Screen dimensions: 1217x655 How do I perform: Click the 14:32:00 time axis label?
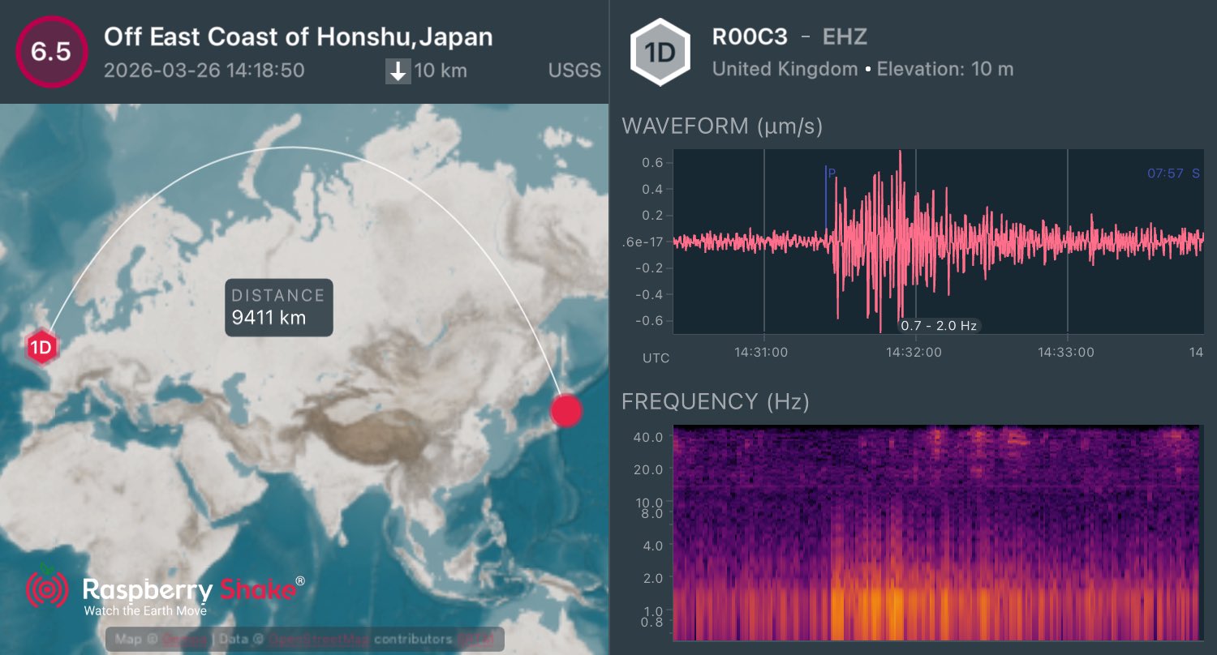coord(914,353)
